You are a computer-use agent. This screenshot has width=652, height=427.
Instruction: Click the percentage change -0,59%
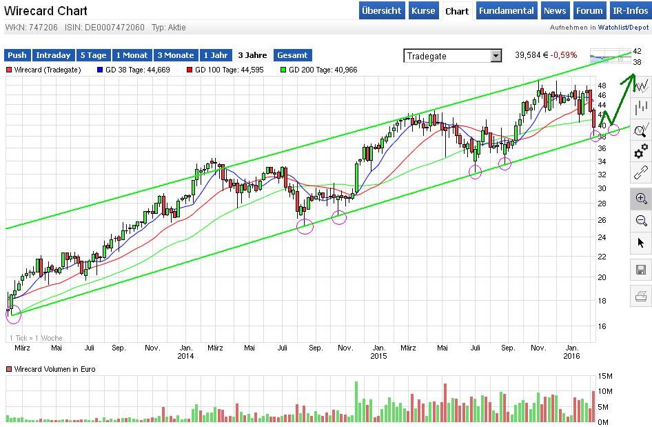[563, 55]
